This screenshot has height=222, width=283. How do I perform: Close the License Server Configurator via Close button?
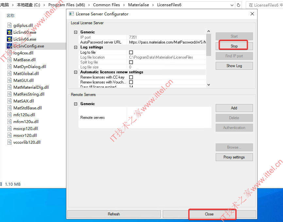click(209, 214)
